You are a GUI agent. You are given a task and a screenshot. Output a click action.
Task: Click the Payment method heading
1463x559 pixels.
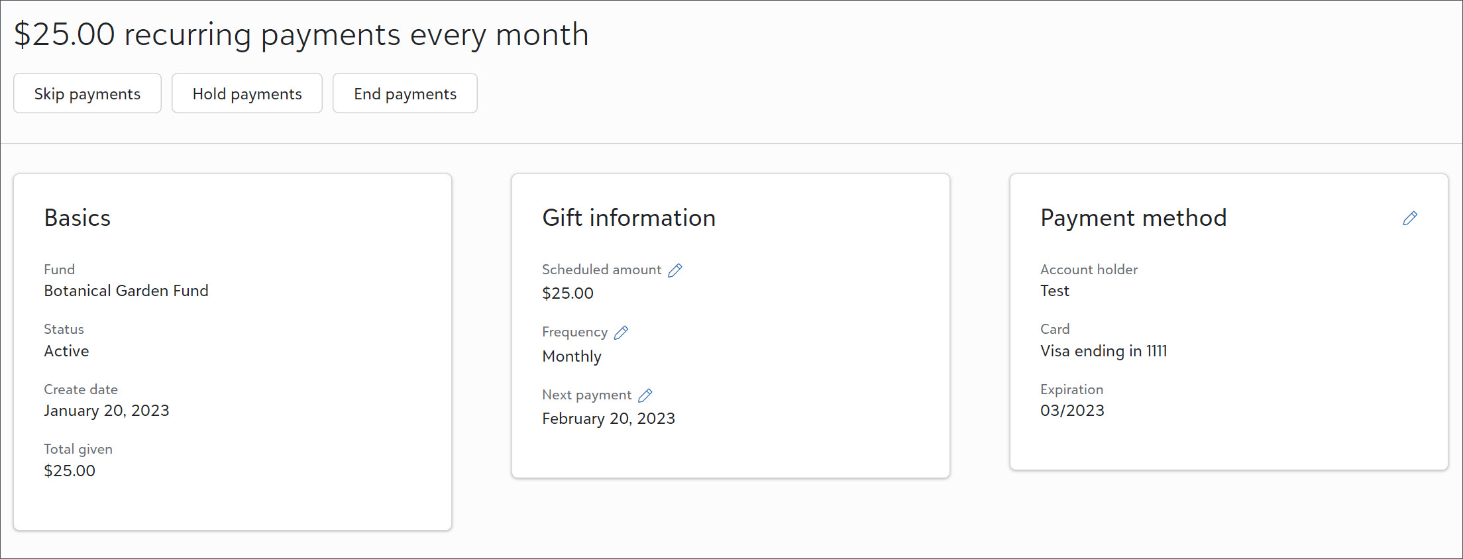click(x=1134, y=218)
